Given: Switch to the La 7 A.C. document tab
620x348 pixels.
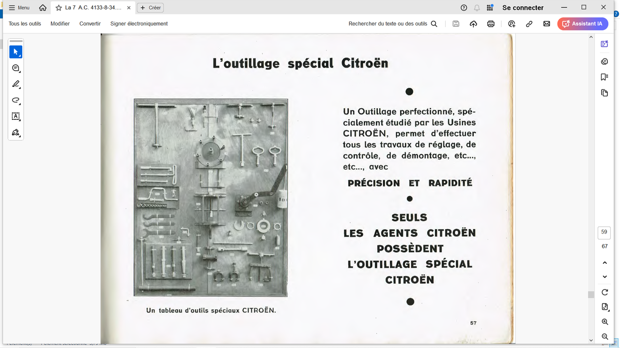Looking at the screenshot, I should click(x=93, y=8).
